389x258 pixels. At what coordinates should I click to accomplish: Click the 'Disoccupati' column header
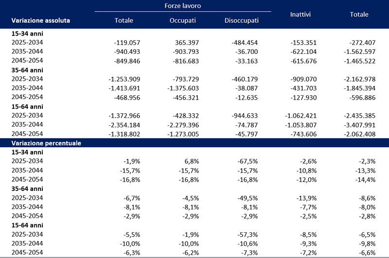pos(242,21)
